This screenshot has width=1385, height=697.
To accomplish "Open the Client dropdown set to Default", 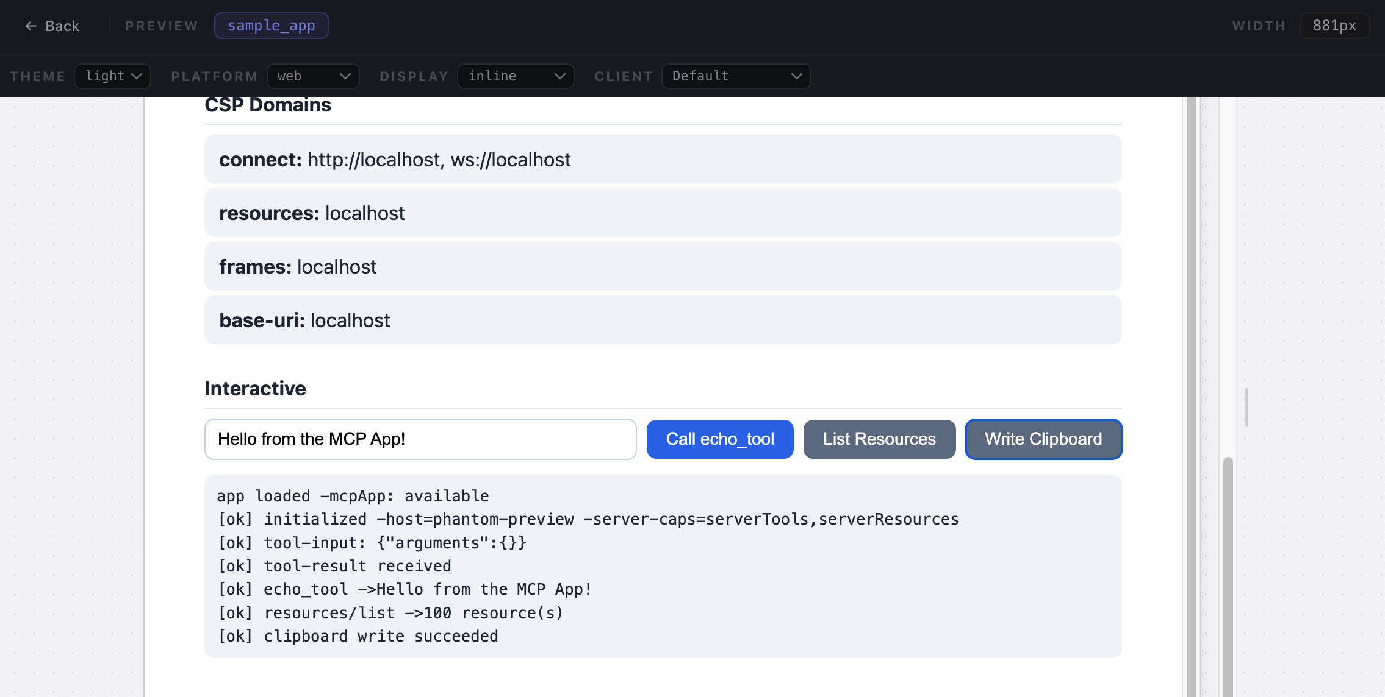I will point(736,76).
